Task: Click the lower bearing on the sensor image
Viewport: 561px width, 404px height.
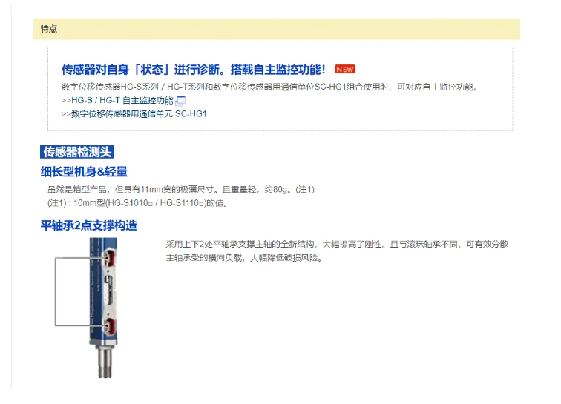Action: (110, 326)
